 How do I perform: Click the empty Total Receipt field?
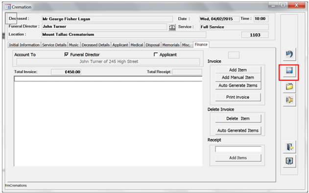click(x=187, y=72)
